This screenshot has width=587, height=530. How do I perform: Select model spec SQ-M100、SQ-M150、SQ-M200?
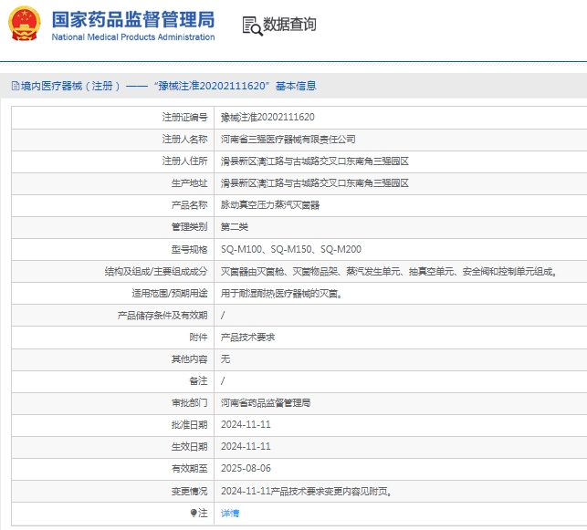point(291,249)
